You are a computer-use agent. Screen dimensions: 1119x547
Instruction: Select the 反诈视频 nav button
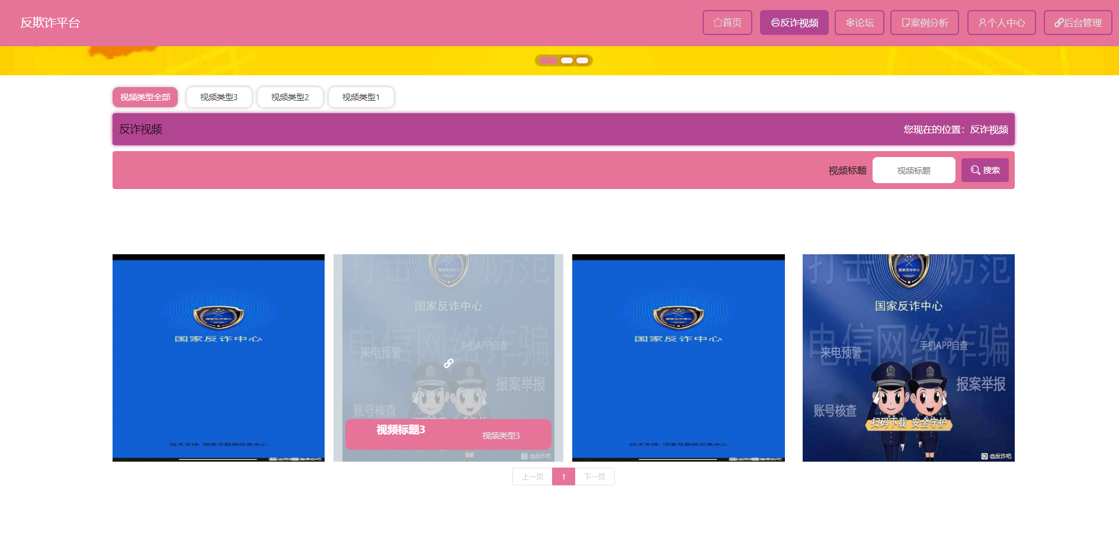point(794,23)
